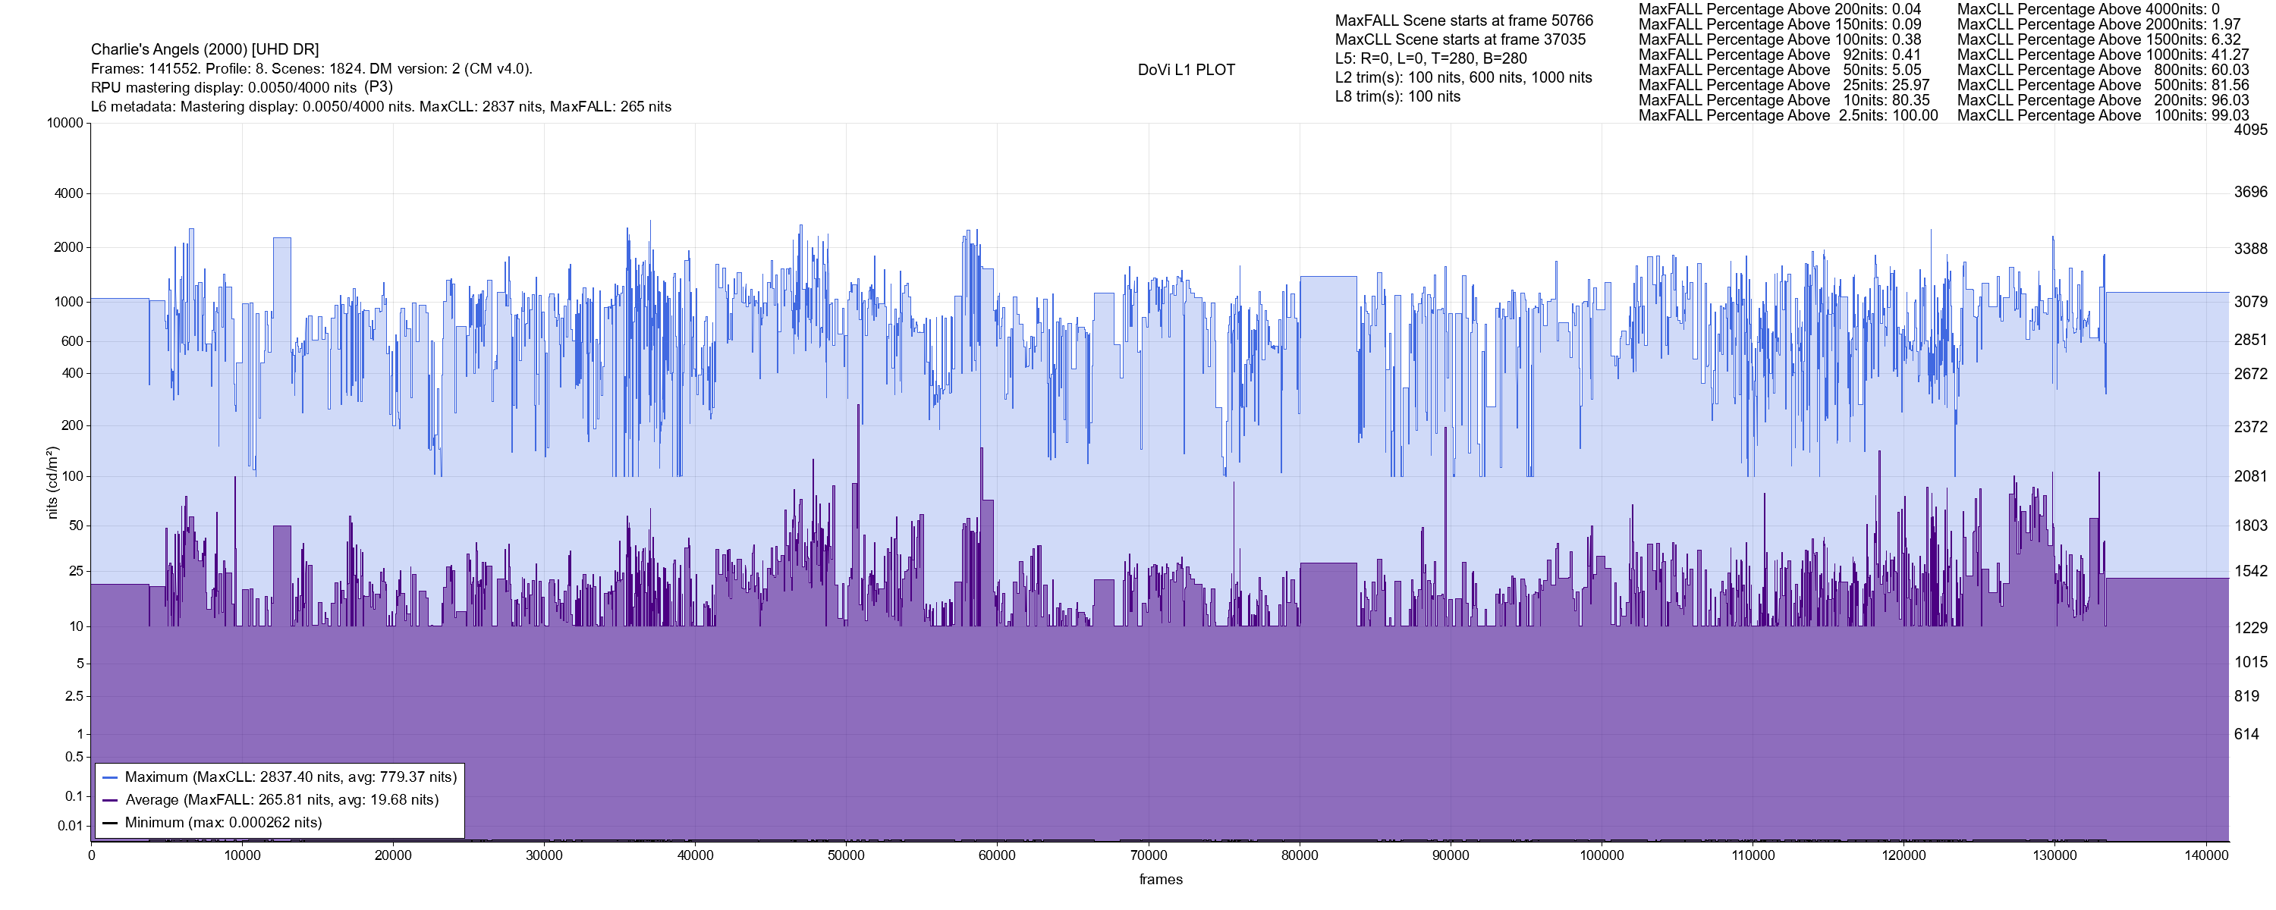Click the DoVi L1 PLOT title

tap(1186, 70)
